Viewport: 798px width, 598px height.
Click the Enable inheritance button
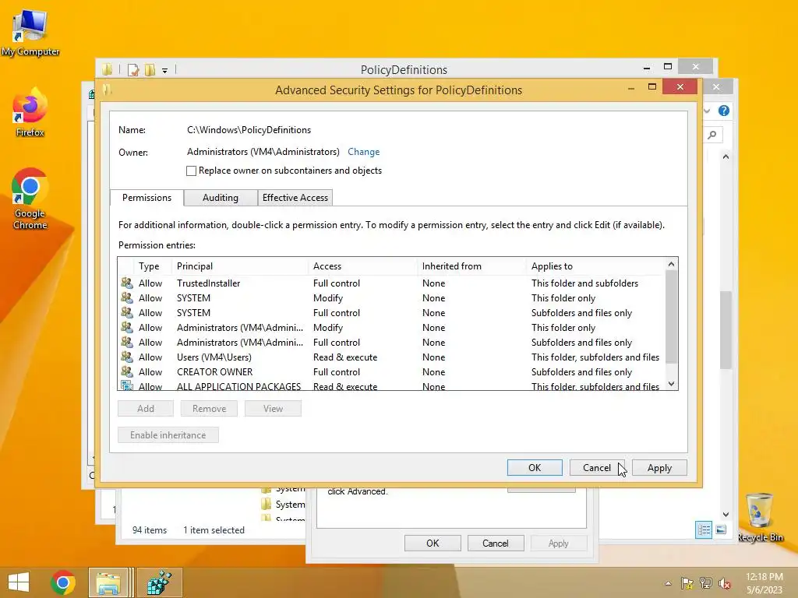(168, 434)
